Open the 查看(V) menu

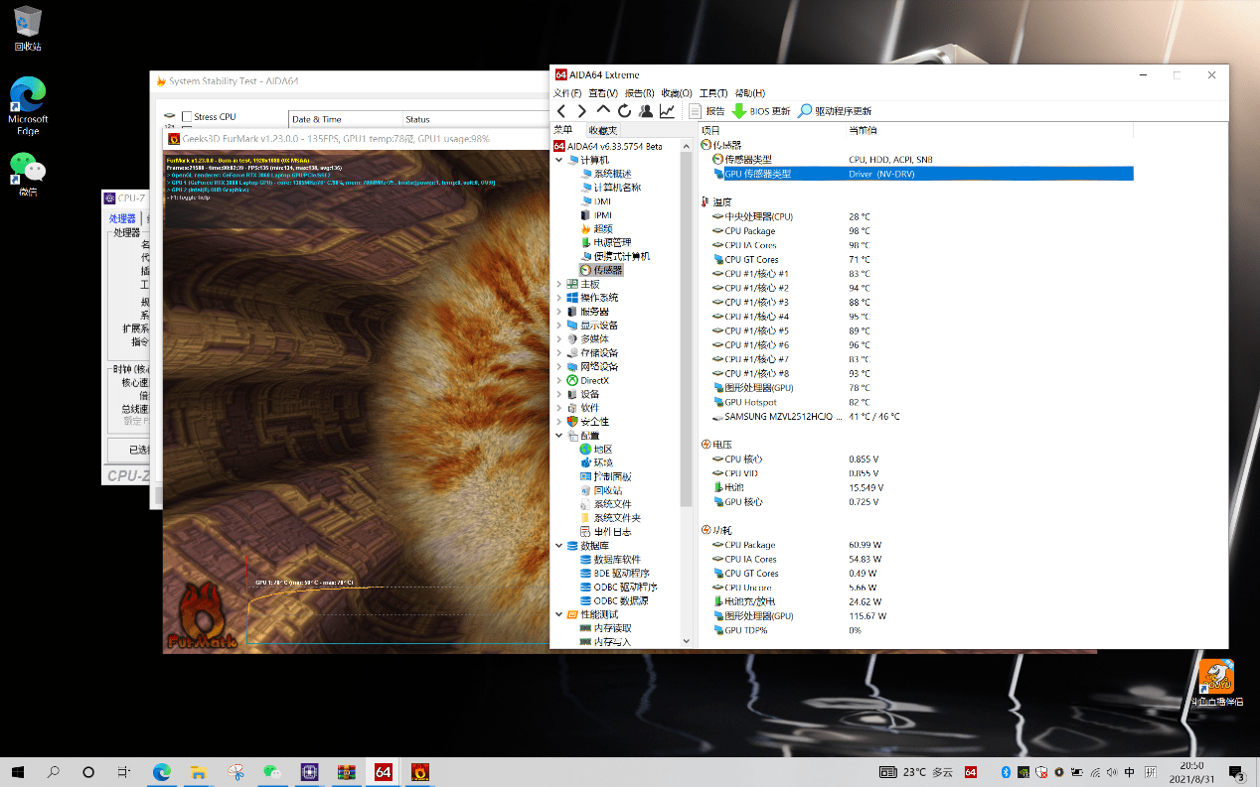601,93
